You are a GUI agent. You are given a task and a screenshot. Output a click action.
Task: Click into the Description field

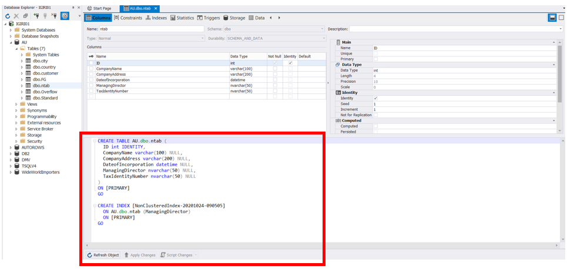point(455,29)
